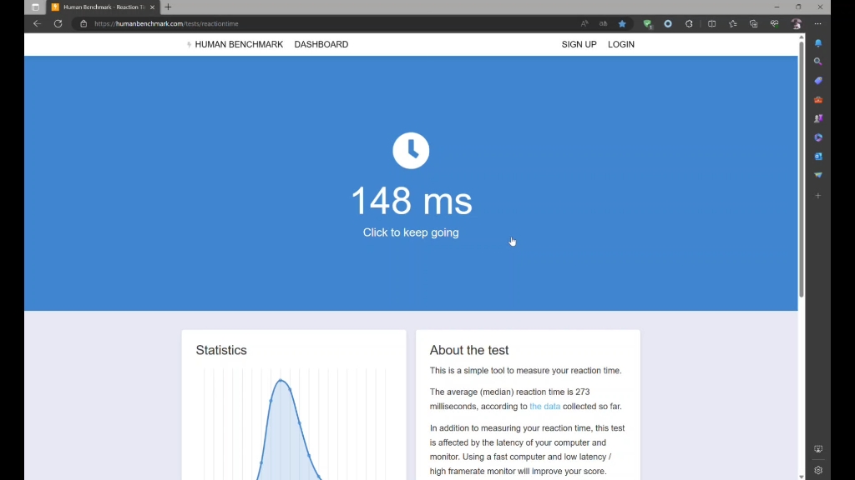Select the Human Benchmark Reaction Time tab
855x480 pixels.
[x=103, y=7]
